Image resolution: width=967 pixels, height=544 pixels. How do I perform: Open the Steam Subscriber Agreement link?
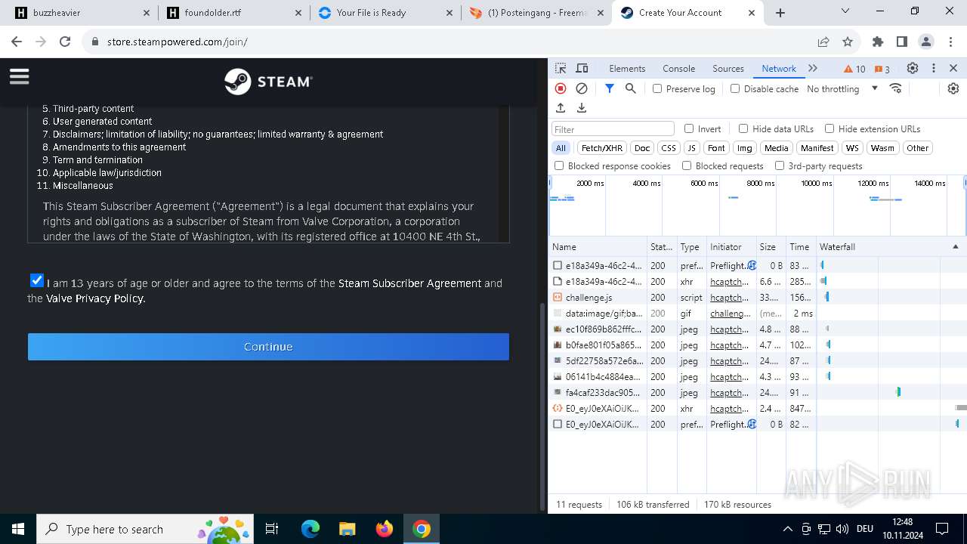(409, 283)
